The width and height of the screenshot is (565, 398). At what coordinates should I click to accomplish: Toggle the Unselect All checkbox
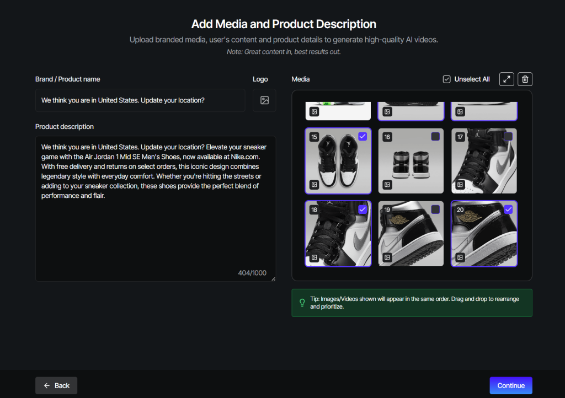pyautogui.click(x=446, y=79)
